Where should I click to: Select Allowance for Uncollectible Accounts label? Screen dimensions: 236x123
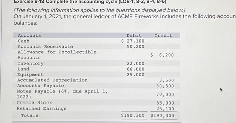pos(57,55)
